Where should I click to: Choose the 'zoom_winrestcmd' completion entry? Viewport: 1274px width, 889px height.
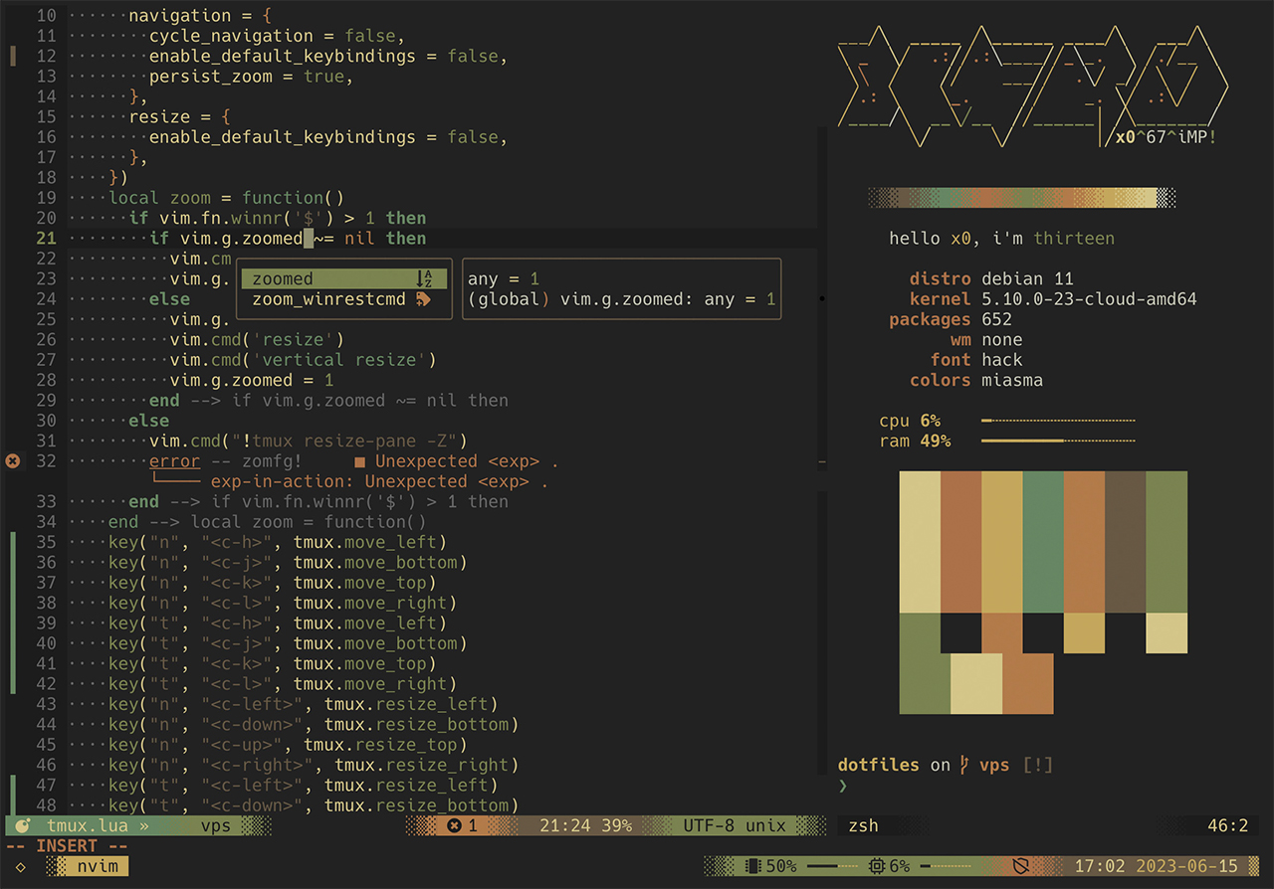344,299
